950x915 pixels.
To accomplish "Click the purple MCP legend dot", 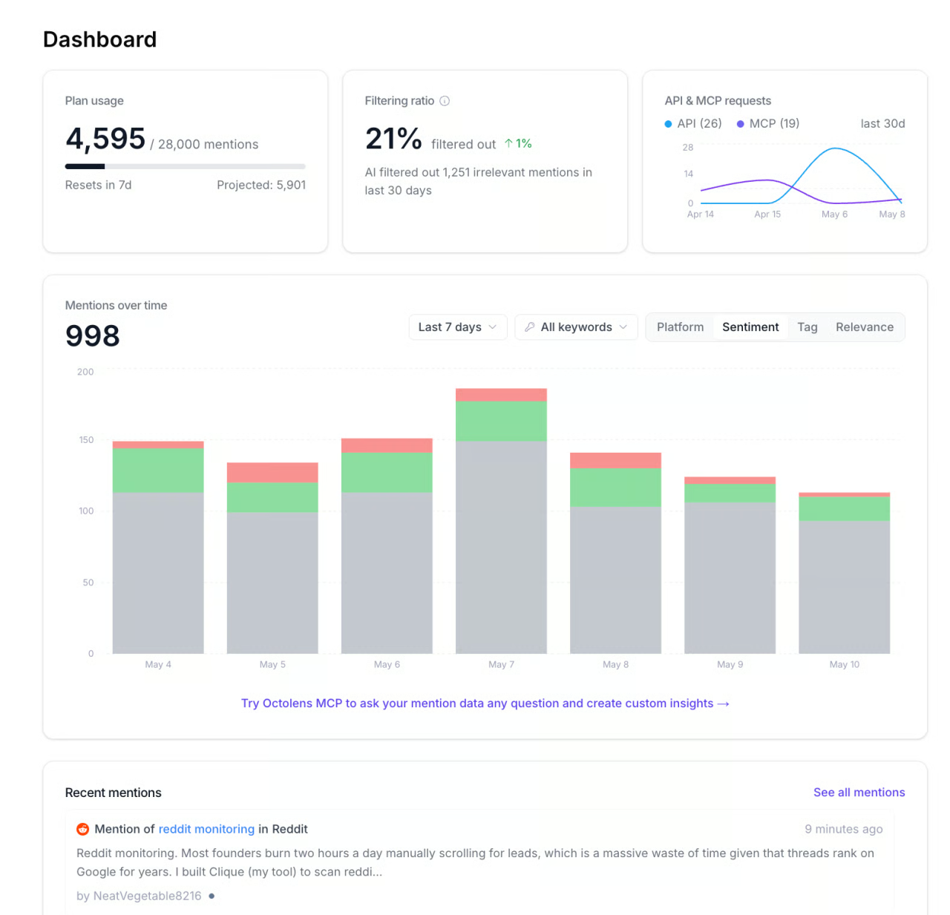I will (x=740, y=124).
